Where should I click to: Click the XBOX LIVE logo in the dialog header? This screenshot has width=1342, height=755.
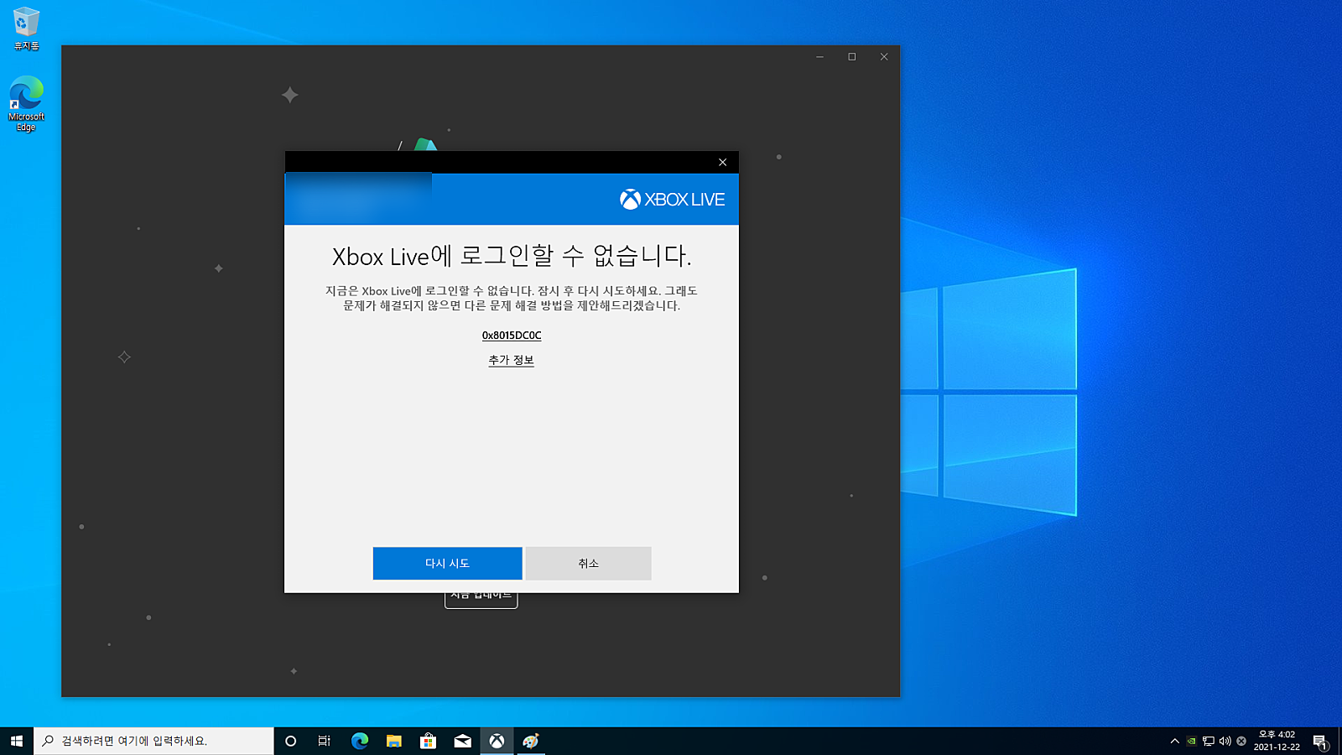pyautogui.click(x=673, y=200)
